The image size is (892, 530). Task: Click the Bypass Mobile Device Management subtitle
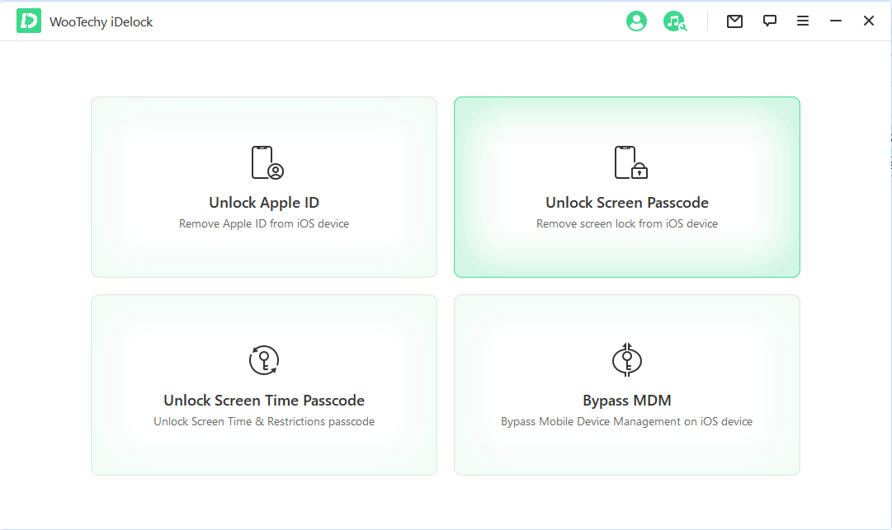pyautogui.click(x=626, y=421)
